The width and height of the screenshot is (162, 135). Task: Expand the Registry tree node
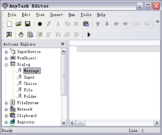(x=6, y=122)
